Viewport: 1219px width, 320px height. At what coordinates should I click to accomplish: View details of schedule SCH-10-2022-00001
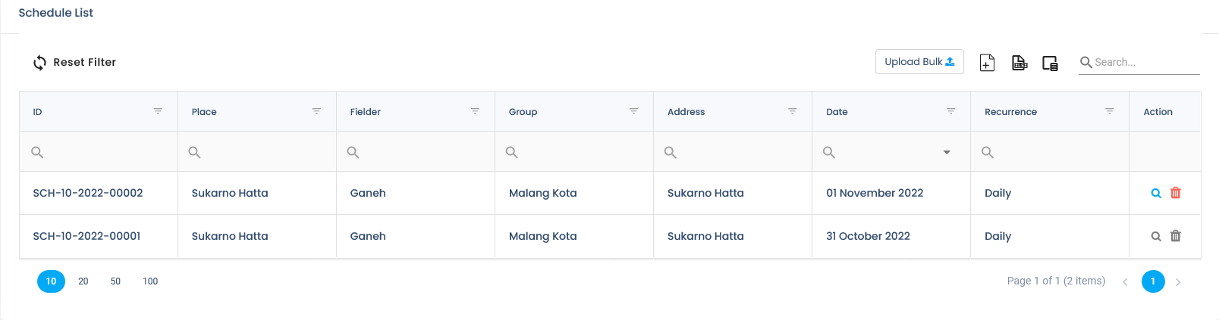pyautogui.click(x=1156, y=236)
